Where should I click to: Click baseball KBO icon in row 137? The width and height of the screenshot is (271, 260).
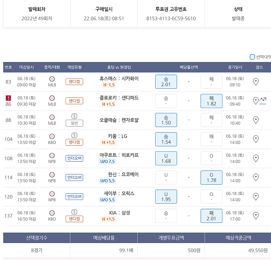52,213
